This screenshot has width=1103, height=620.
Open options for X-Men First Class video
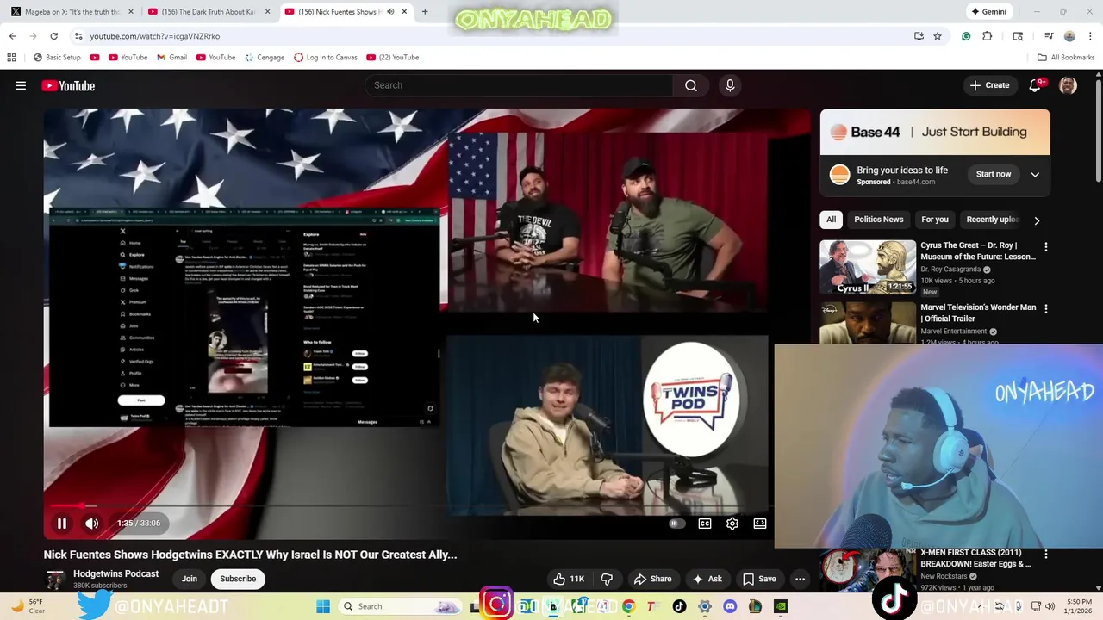tap(1046, 554)
